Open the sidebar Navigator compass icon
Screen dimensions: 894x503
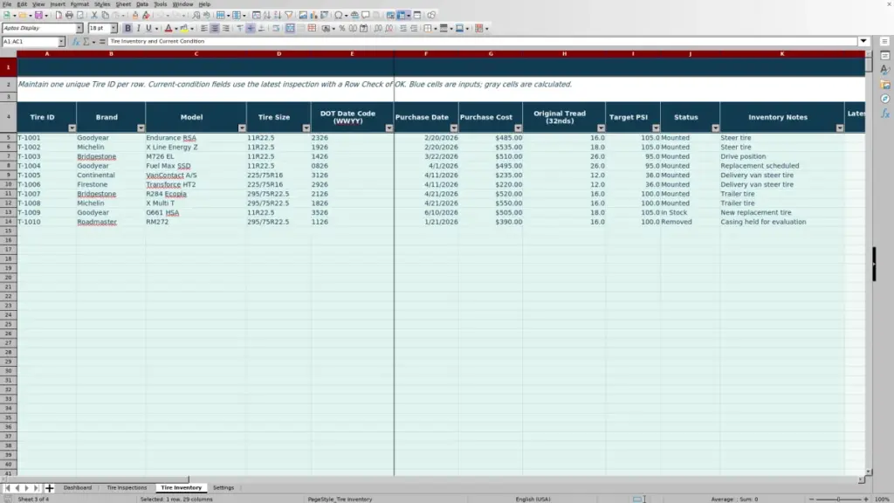click(885, 100)
